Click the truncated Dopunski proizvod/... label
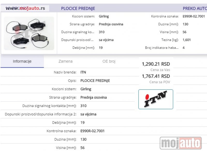The height and width of the screenshot is (155, 207). [77, 40]
